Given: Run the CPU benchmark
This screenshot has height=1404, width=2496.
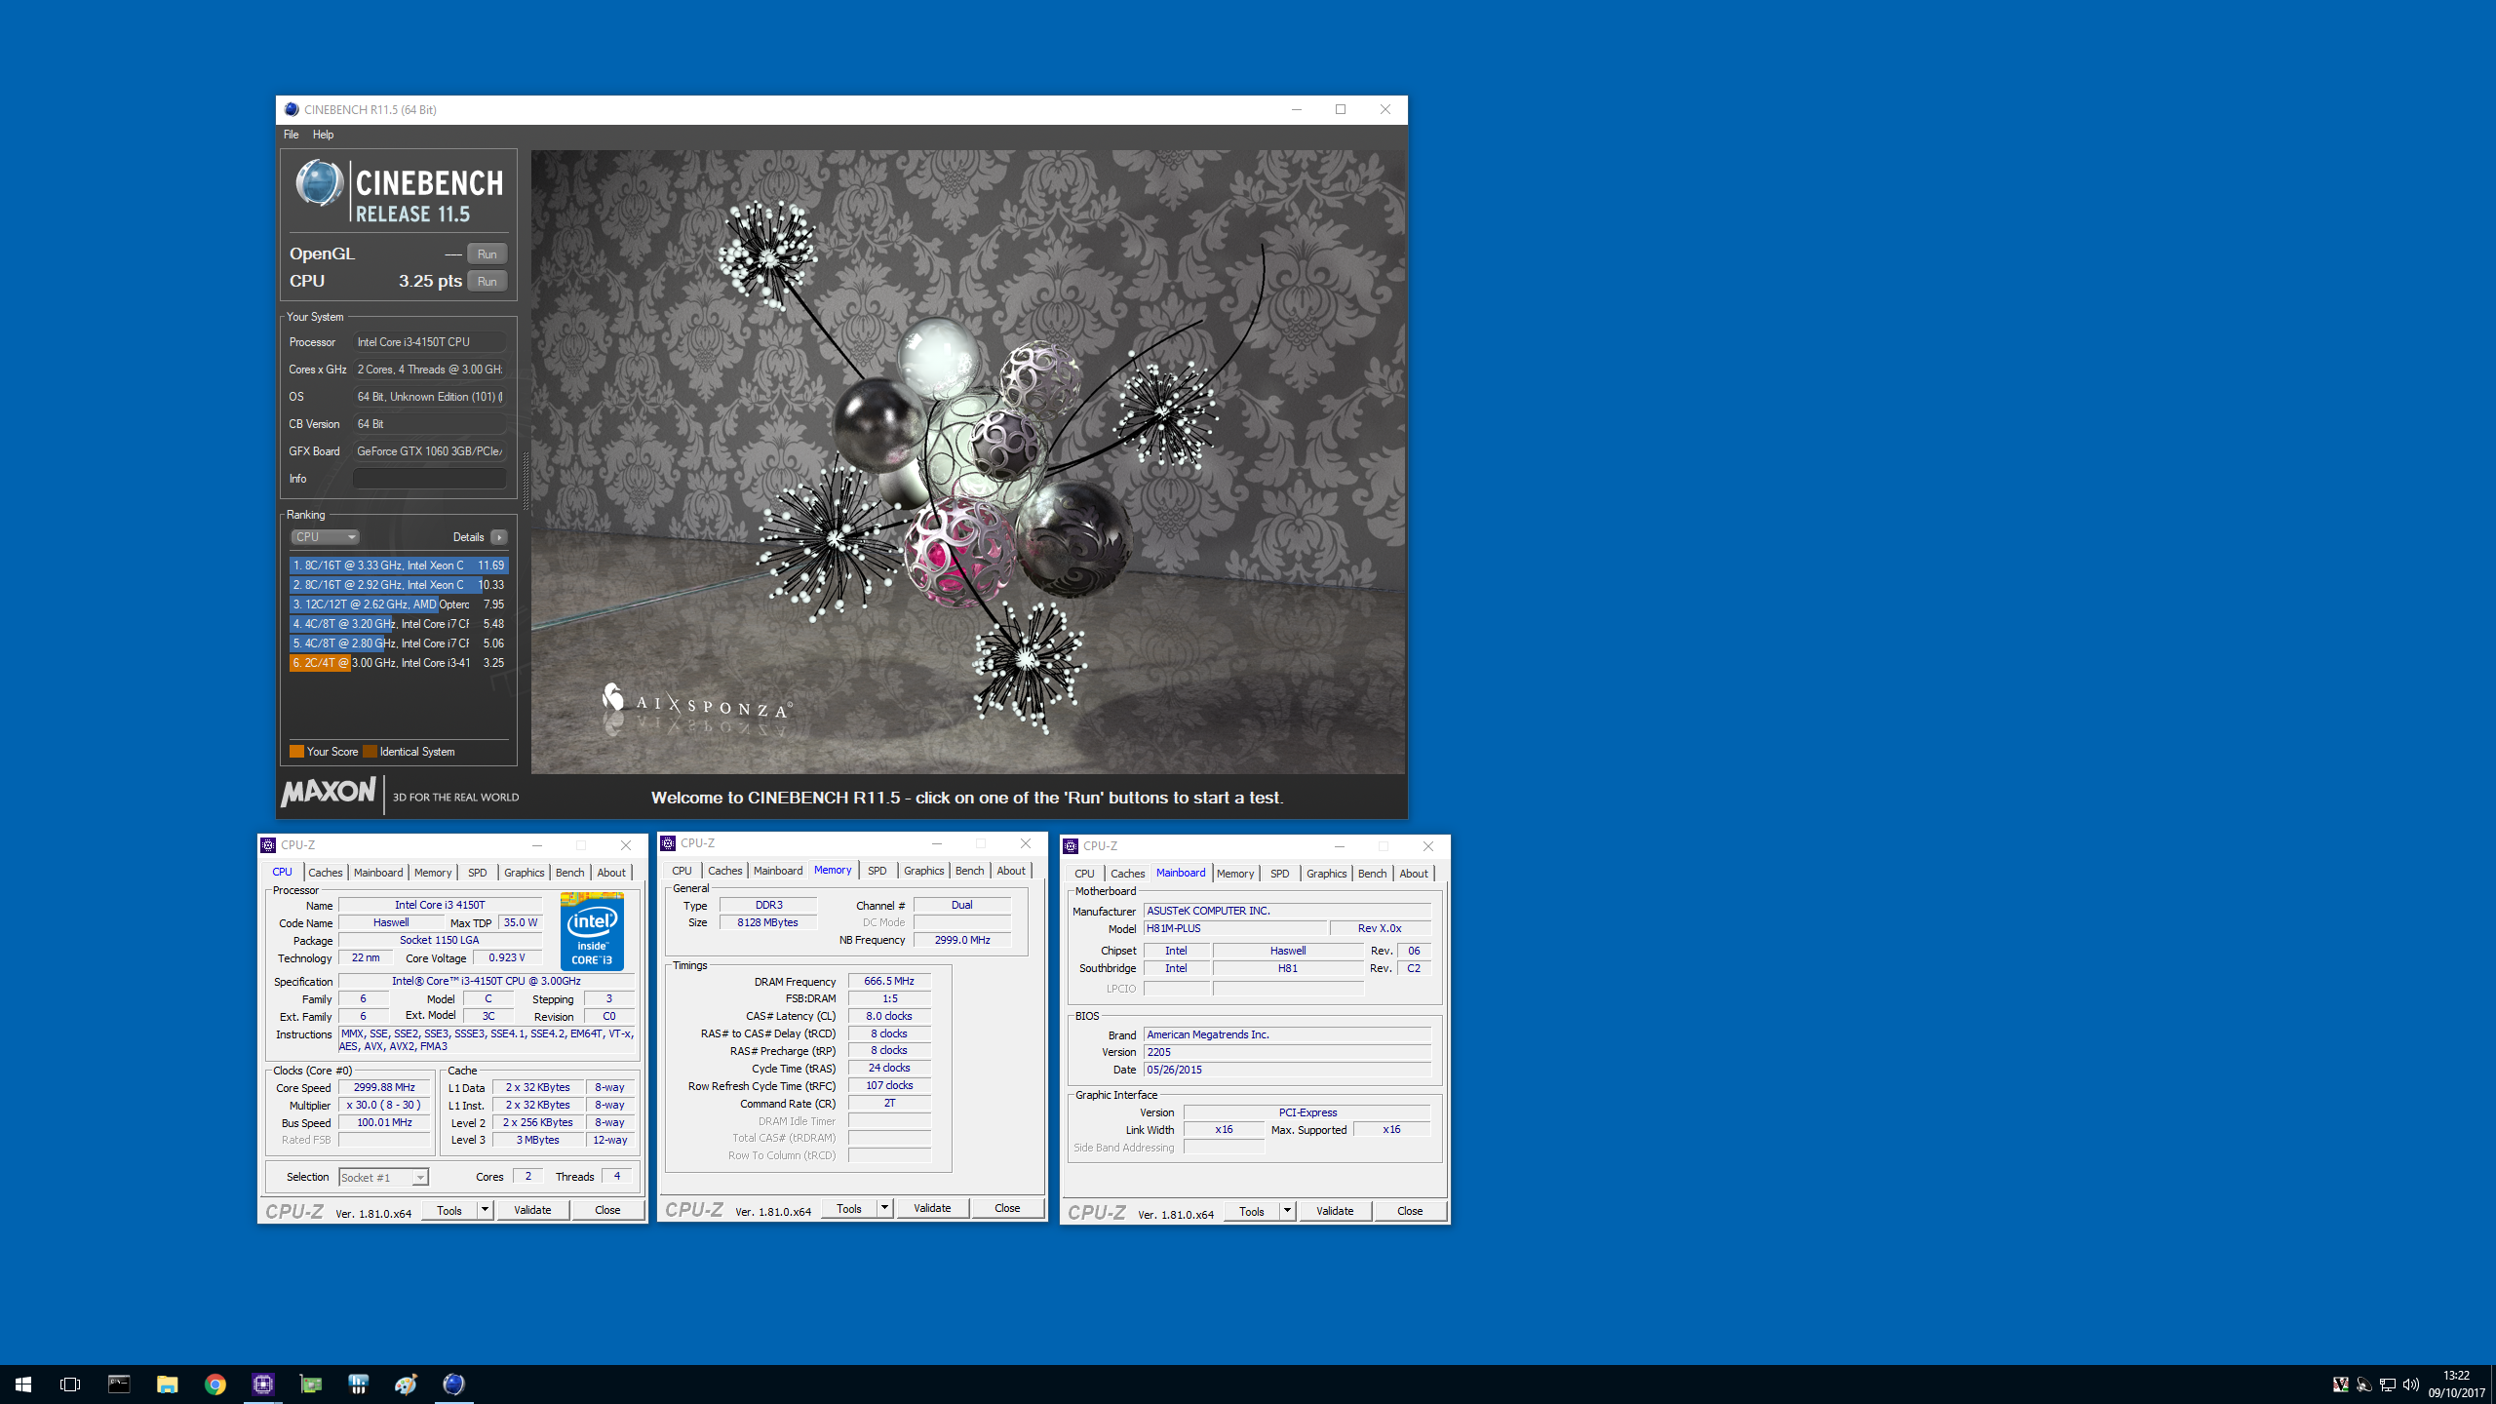Looking at the screenshot, I should click(487, 281).
